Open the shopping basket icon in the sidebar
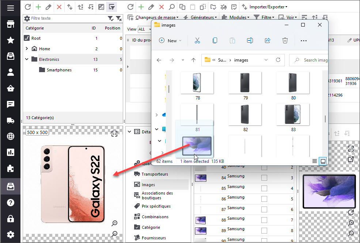This screenshot has height=243, width=360. coord(11,88)
